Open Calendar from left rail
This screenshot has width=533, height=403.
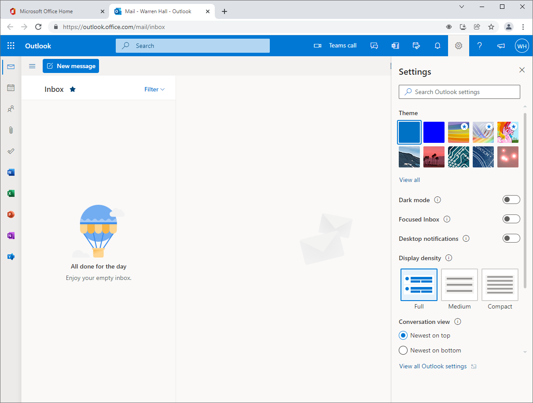pos(11,88)
